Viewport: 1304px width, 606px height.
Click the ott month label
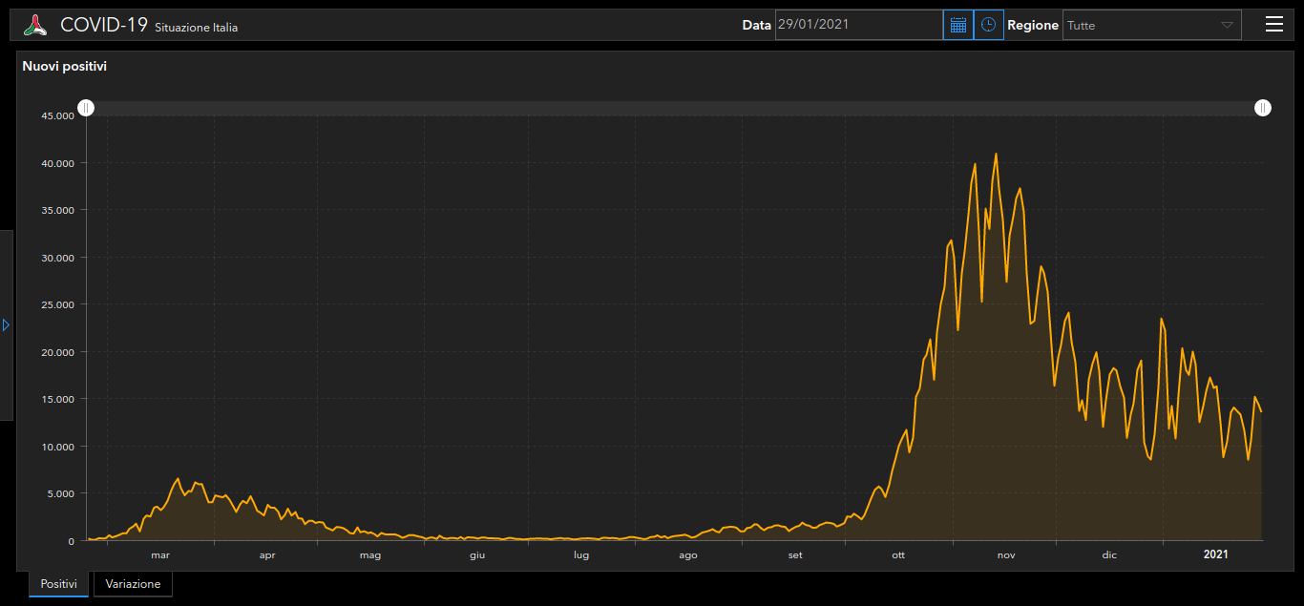[x=898, y=554]
